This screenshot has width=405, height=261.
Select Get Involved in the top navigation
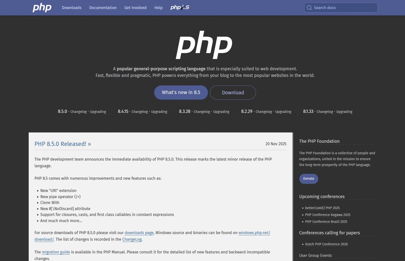coord(135,7)
